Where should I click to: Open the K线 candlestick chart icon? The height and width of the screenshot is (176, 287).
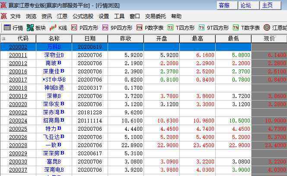(x=53, y=28)
